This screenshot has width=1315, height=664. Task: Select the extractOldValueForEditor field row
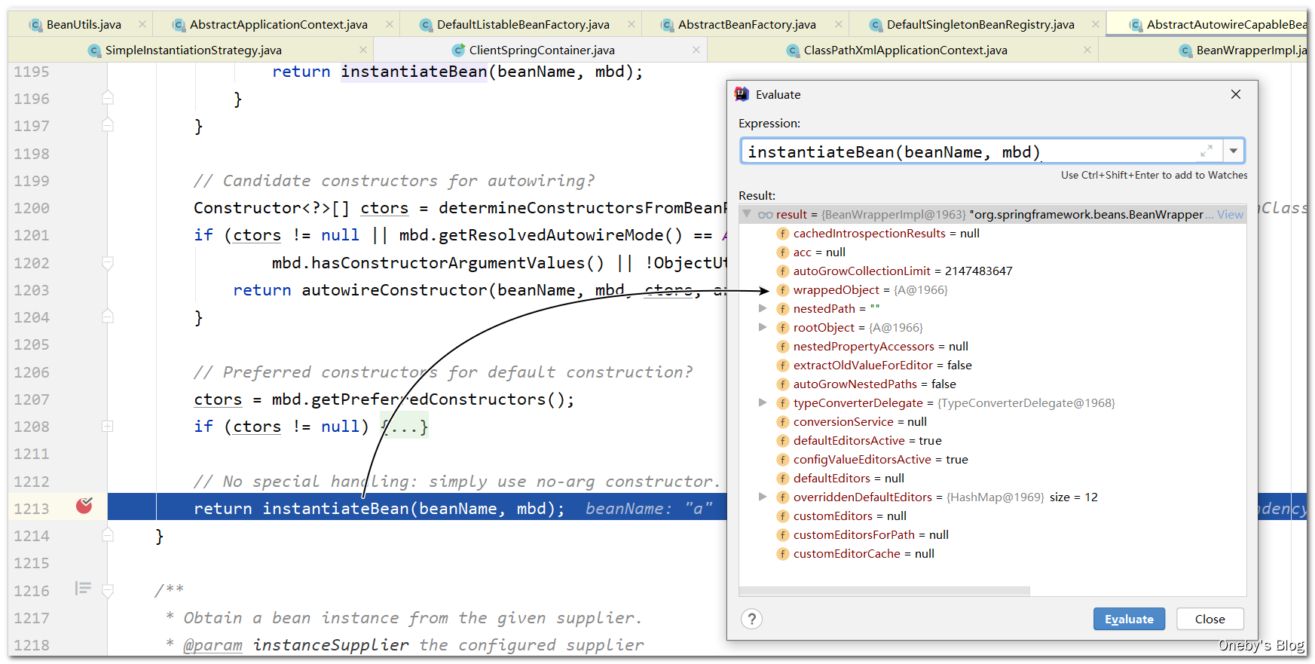992,365
